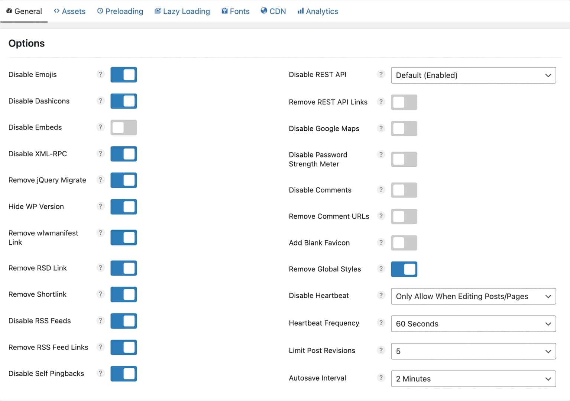Screen dimensions: 570x401
Task: Click help icon for Add Blank Favicon
Action: pyautogui.click(x=381, y=242)
